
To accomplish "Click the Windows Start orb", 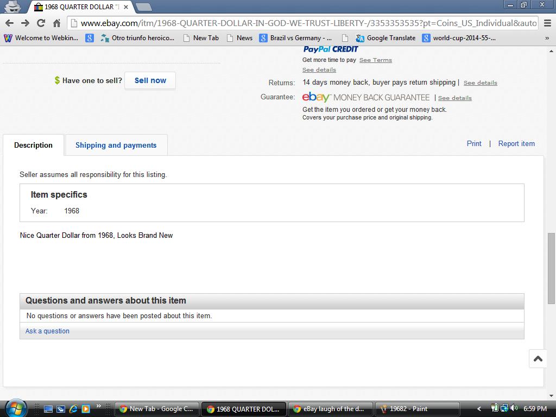I will point(16,408).
